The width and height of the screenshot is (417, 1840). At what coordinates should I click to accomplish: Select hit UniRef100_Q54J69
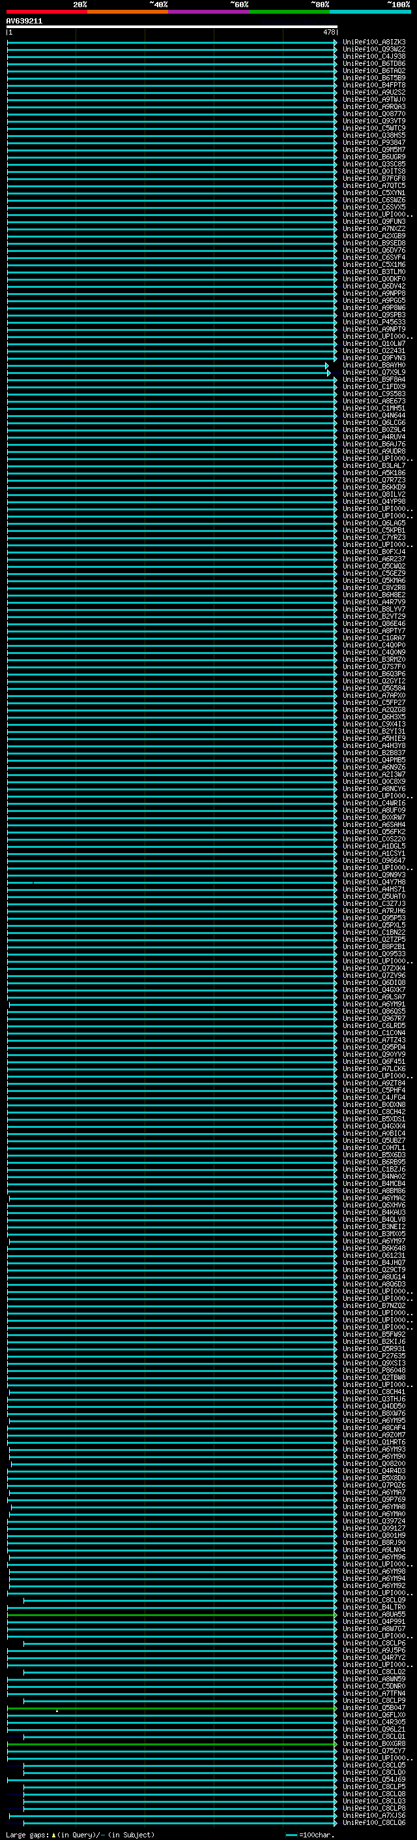coord(373,1779)
